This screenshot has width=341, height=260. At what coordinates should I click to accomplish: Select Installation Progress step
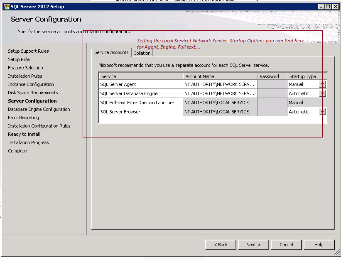[28, 142]
